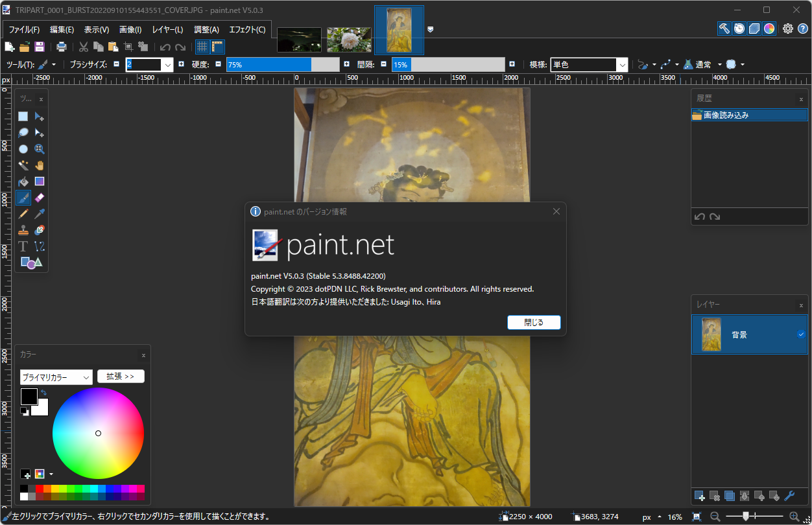Screen dimensions: 812x525
Task: Add a new layer in the Layers panel
Action: coord(699,496)
